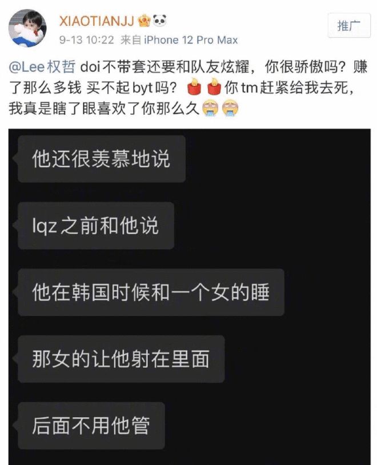Image resolution: width=377 pixels, height=465 pixels.
Task: Select the bubble beginning 他在韩国时候
Action: click(151, 292)
